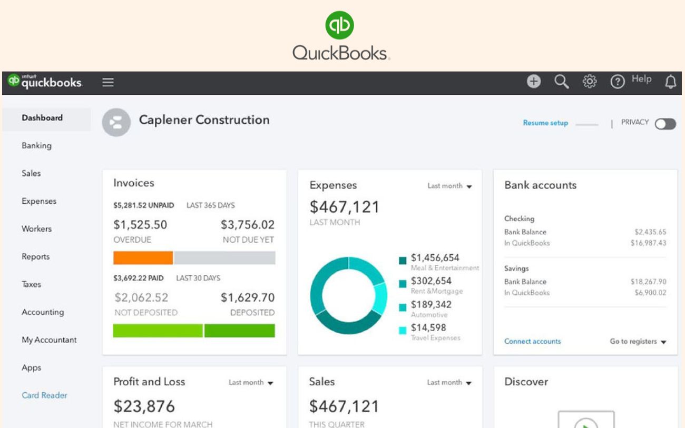The width and height of the screenshot is (685, 428).
Task: Click the $14,598 Travel Expenses value
Action: click(x=428, y=327)
